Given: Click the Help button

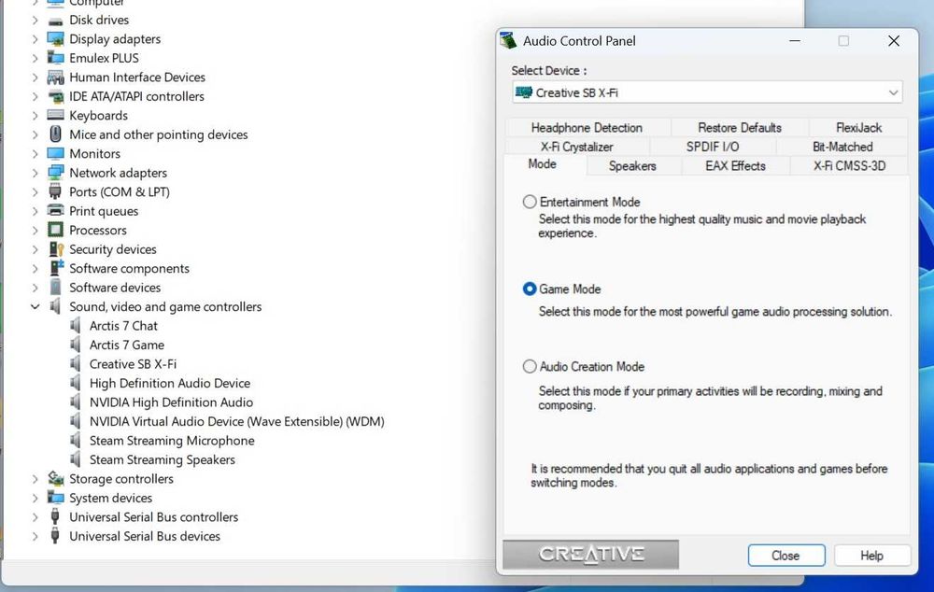Looking at the screenshot, I should click(872, 556).
